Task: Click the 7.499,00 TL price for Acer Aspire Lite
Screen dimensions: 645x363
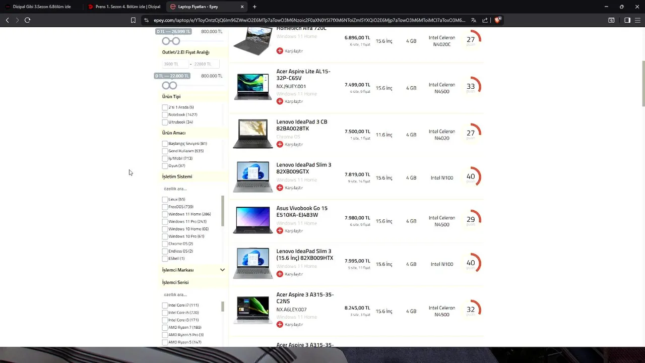Action: click(x=357, y=85)
